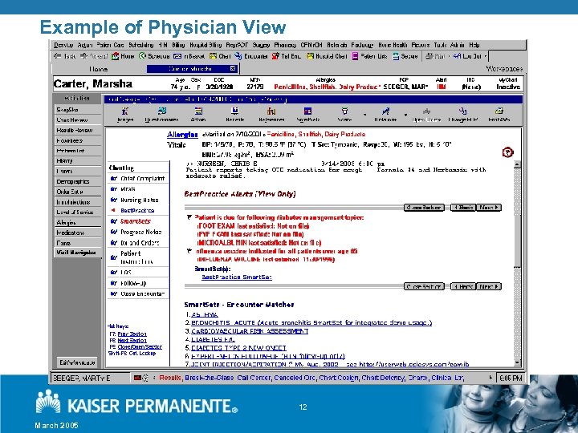Select Close Encounter in navigator

(142, 293)
